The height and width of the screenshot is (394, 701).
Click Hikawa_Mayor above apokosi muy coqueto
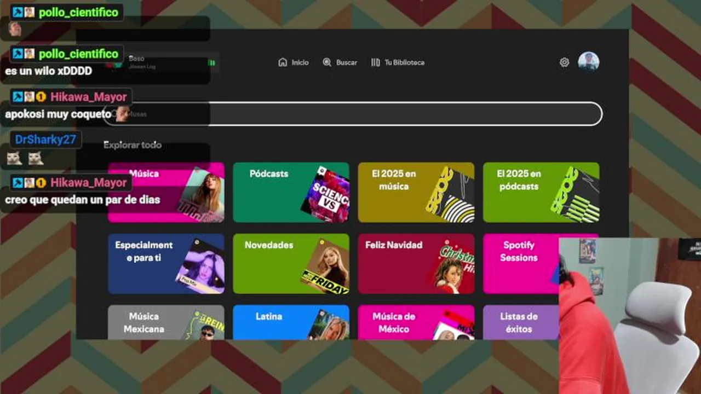[89, 97]
